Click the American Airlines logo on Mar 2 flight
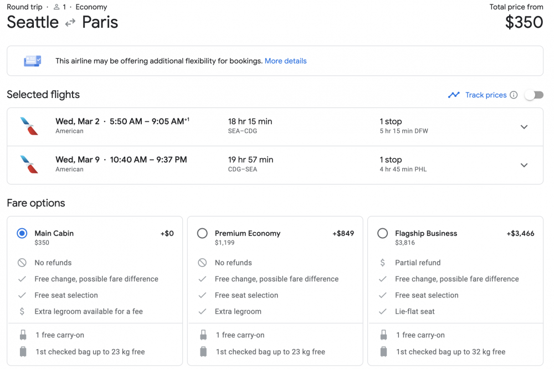The image size is (554, 369). click(29, 126)
